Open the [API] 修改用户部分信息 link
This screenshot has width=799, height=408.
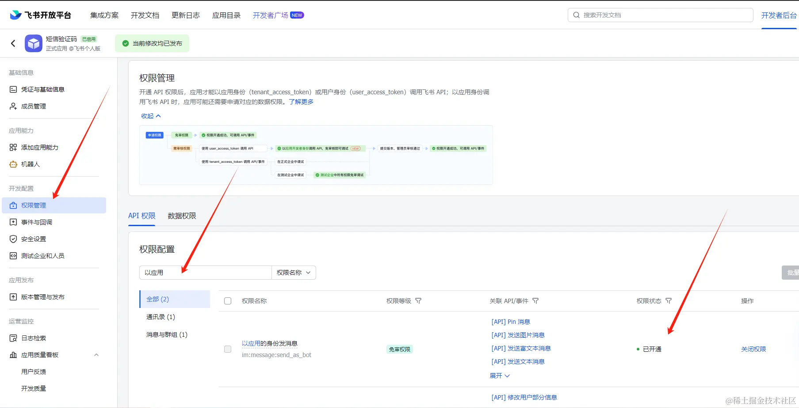point(524,397)
